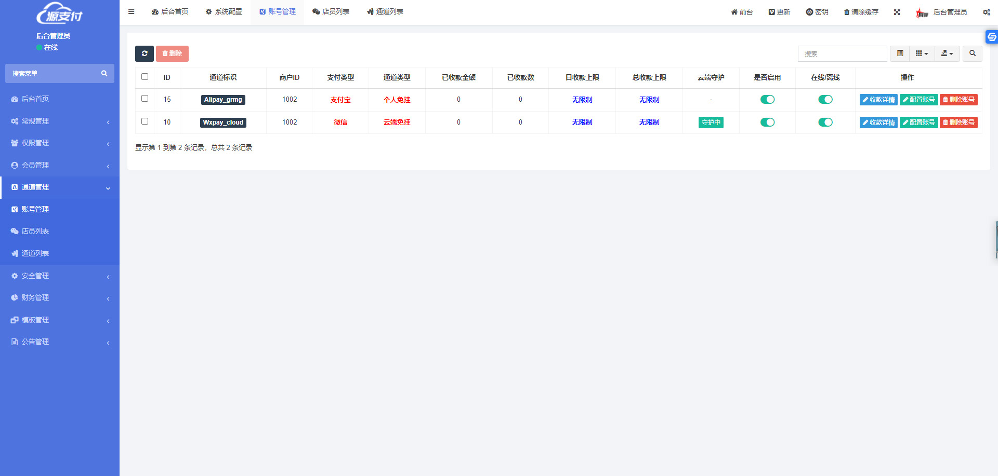Switch to the 通道列表 top tab
998x476 pixels.
(x=385, y=11)
